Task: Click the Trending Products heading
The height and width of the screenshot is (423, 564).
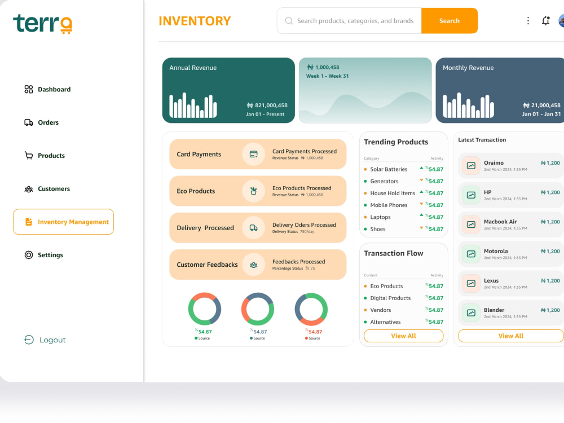Action: [396, 142]
